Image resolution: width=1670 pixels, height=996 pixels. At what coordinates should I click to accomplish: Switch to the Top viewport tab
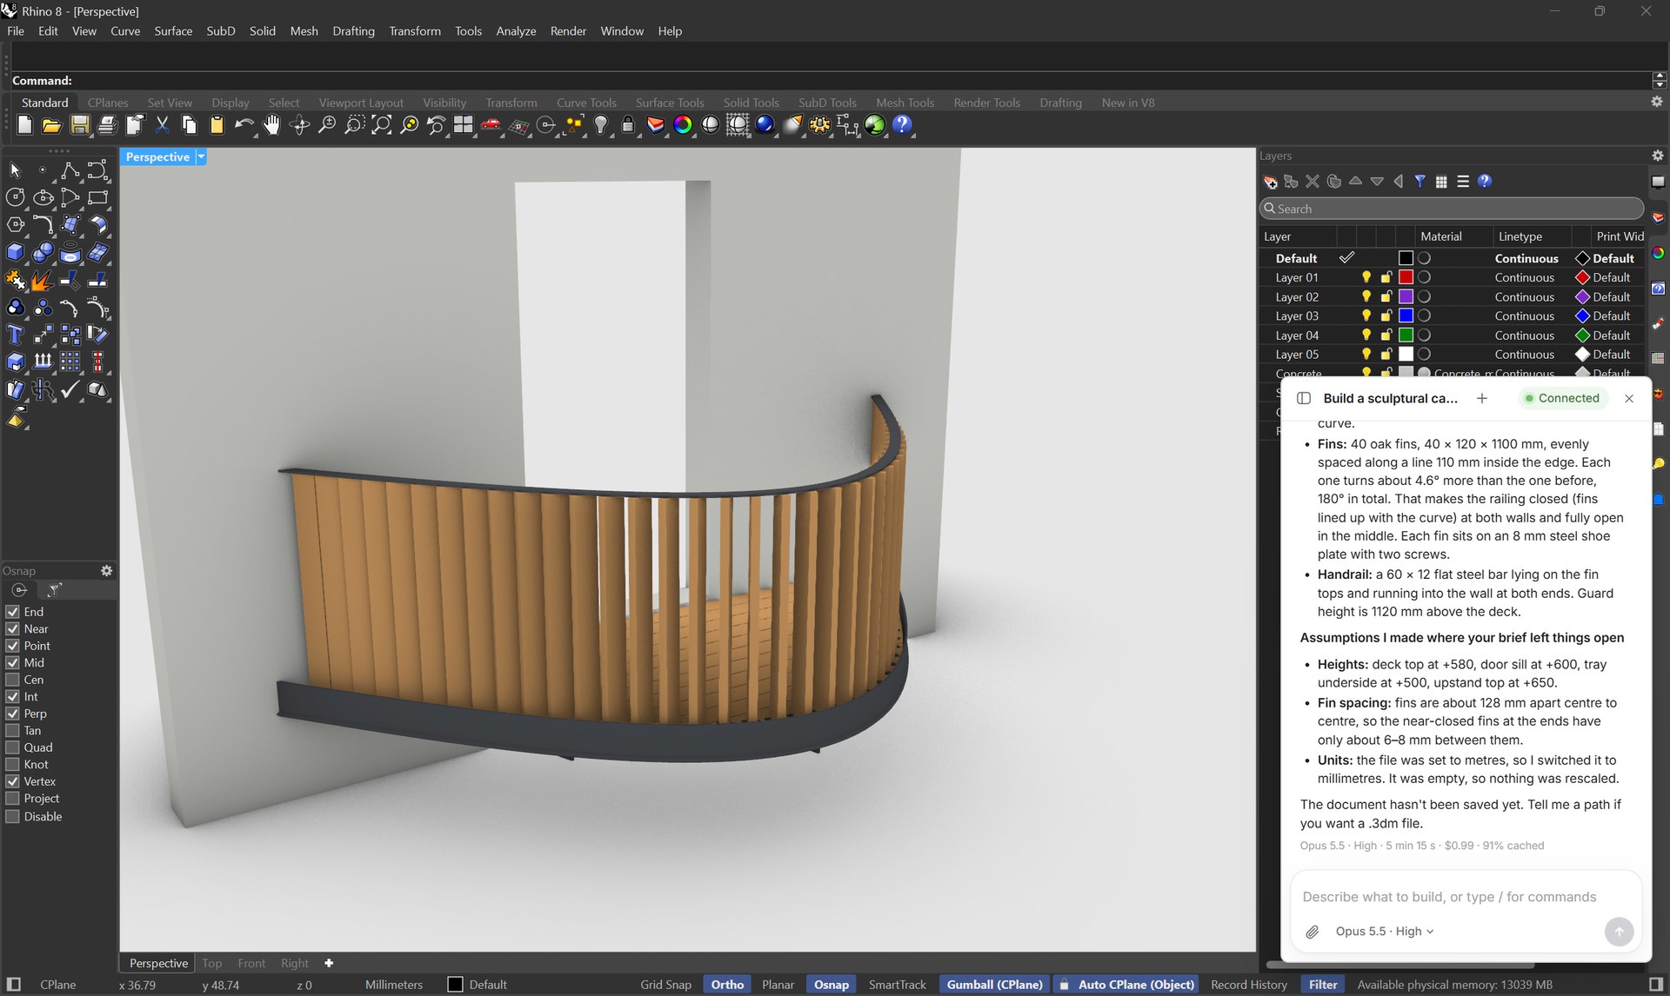[212, 963]
